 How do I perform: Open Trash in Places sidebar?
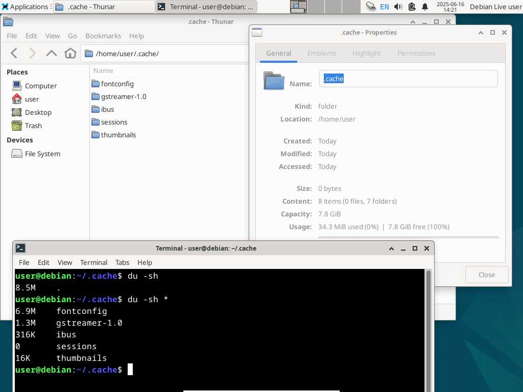pos(33,126)
